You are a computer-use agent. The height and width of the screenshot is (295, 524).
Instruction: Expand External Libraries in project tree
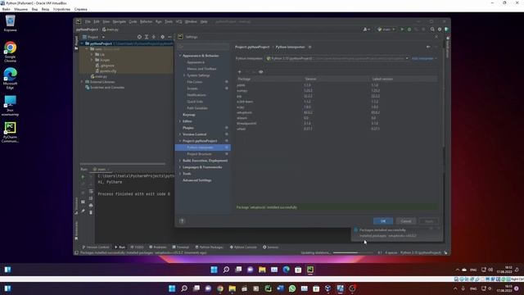coord(82,82)
